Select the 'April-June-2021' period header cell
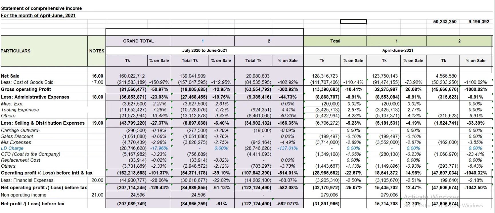 coord(397,50)
